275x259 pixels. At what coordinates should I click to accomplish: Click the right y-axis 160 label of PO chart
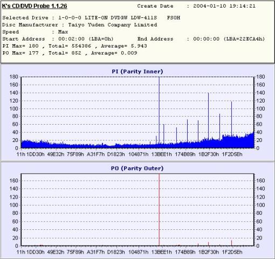click(260, 180)
